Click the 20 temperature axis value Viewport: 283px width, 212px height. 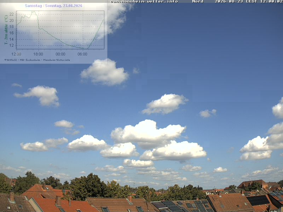click(x=12, y=20)
